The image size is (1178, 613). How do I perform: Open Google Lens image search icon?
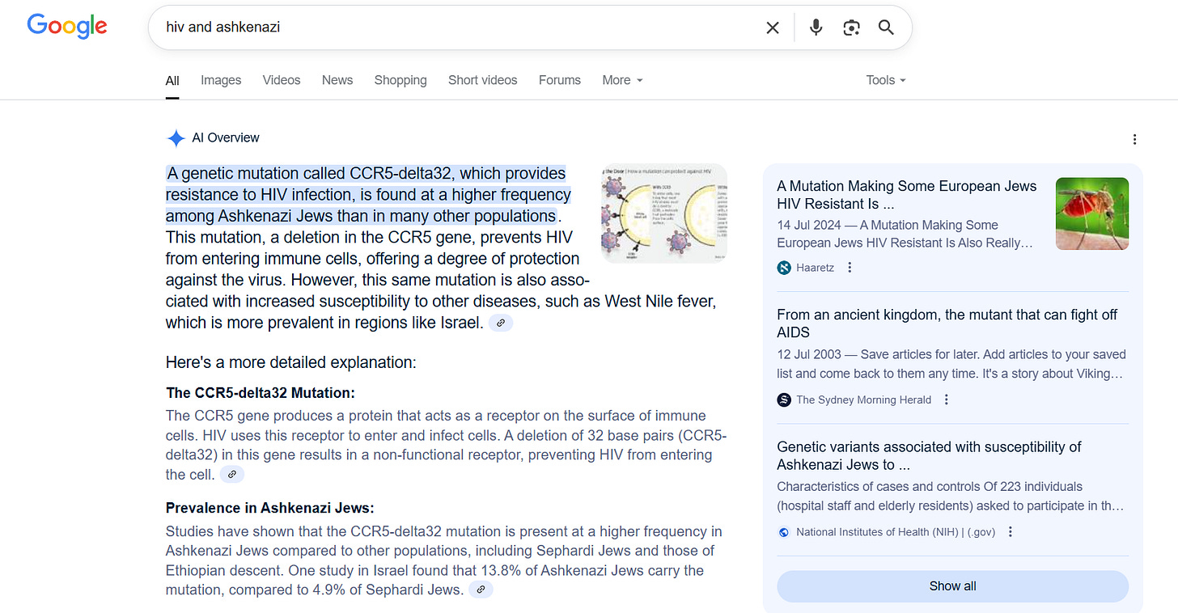[x=851, y=27]
